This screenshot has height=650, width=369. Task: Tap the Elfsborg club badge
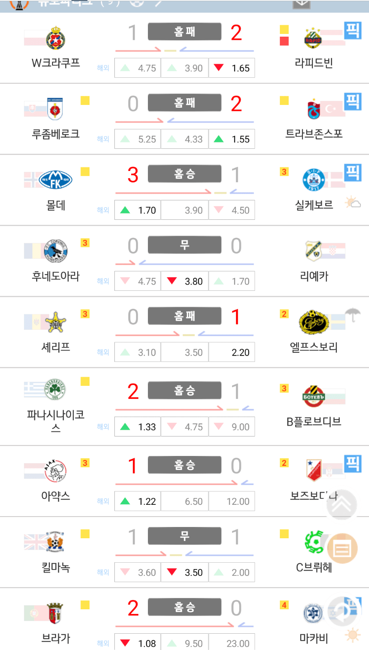pyautogui.click(x=313, y=322)
